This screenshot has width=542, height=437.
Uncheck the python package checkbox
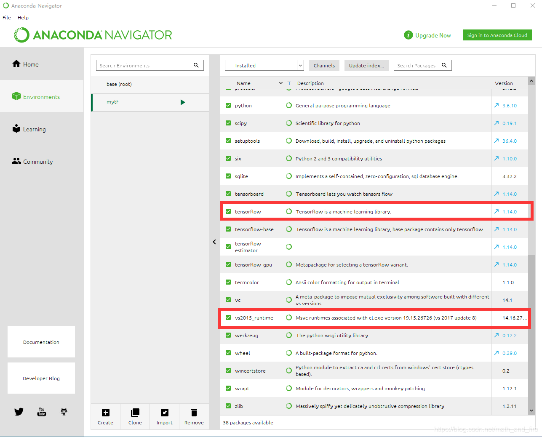coord(228,106)
